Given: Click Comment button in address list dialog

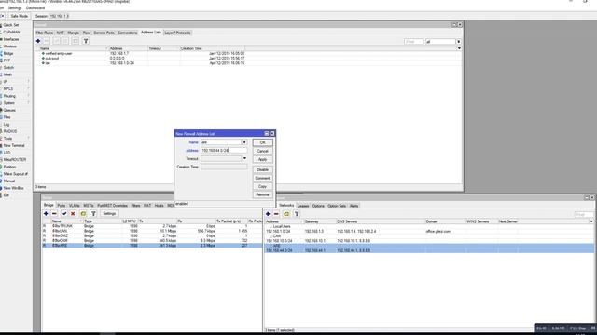Looking at the screenshot, I should click(263, 178).
